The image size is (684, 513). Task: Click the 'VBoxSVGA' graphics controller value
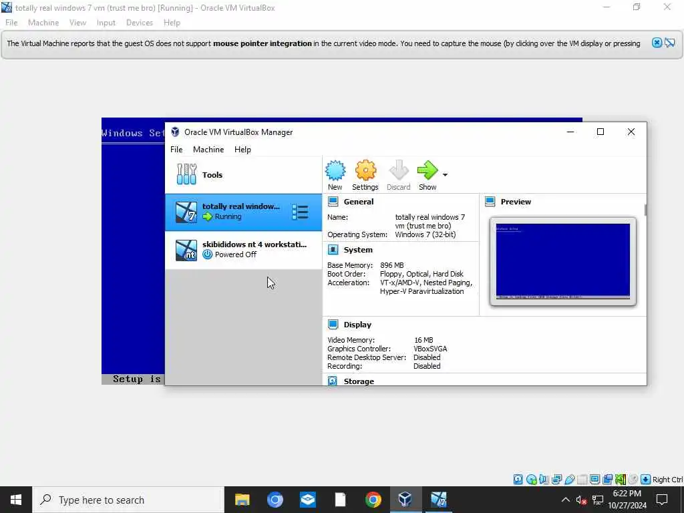point(430,349)
